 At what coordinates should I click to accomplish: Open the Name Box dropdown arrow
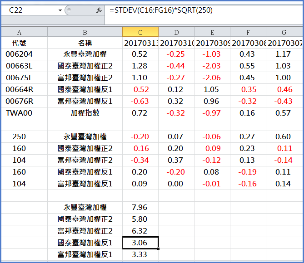click(60, 10)
